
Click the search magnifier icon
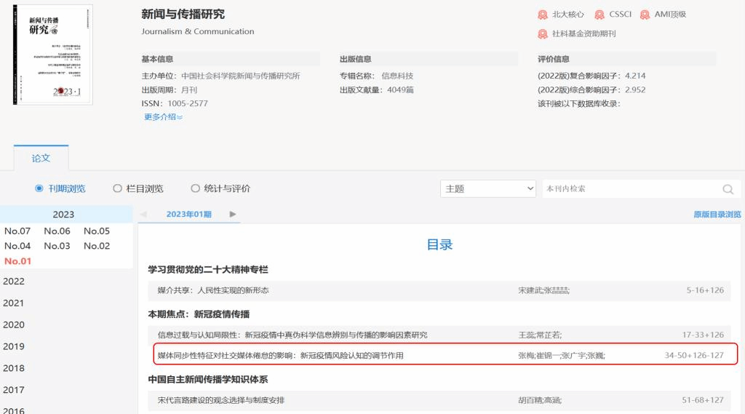click(x=728, y=189)
